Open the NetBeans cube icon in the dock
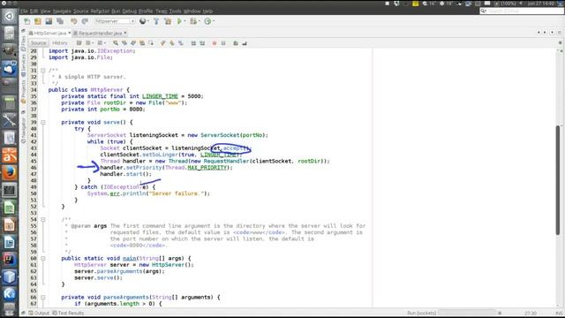Viewport: 565px width, 318px height. pyautogui.click(x=10, y=276)
